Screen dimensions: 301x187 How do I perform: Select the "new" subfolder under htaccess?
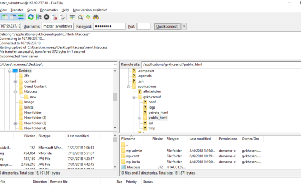(x=33, y=97)
